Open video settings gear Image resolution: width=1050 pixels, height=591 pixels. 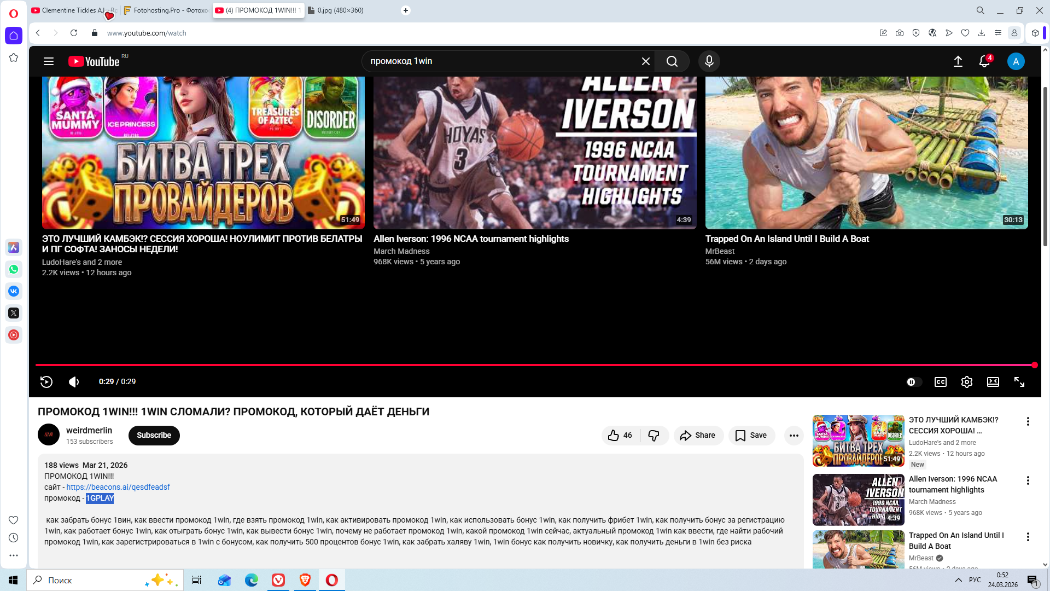(x=966, y=382)
